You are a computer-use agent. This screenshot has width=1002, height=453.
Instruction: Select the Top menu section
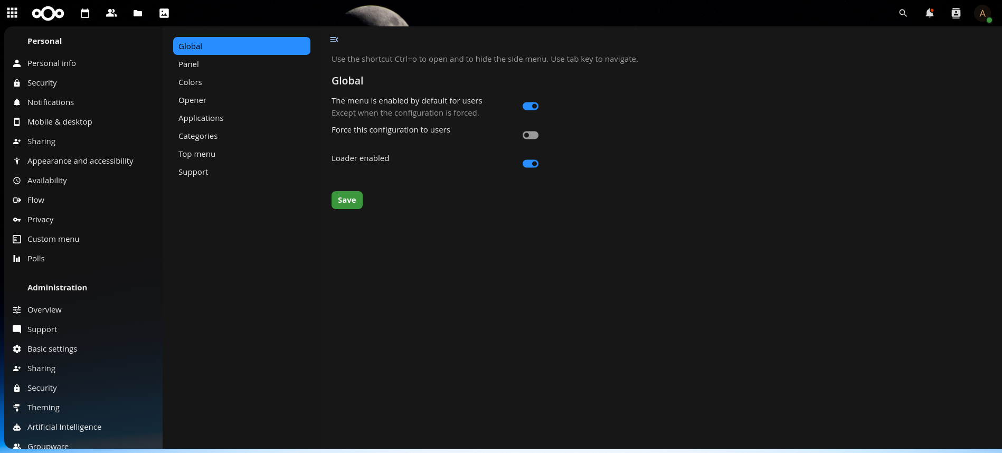click(197, 154)
